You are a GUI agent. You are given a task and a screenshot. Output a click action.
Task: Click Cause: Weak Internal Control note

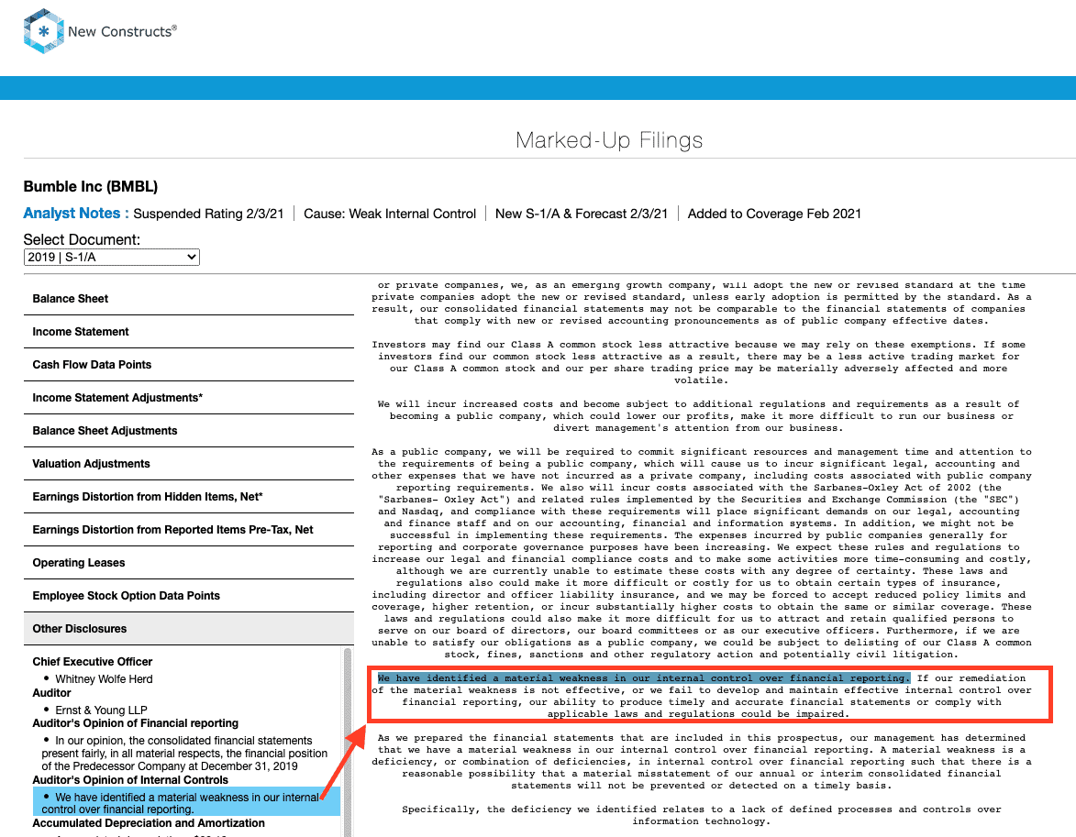pyautogui.click(x=390, y=214)
